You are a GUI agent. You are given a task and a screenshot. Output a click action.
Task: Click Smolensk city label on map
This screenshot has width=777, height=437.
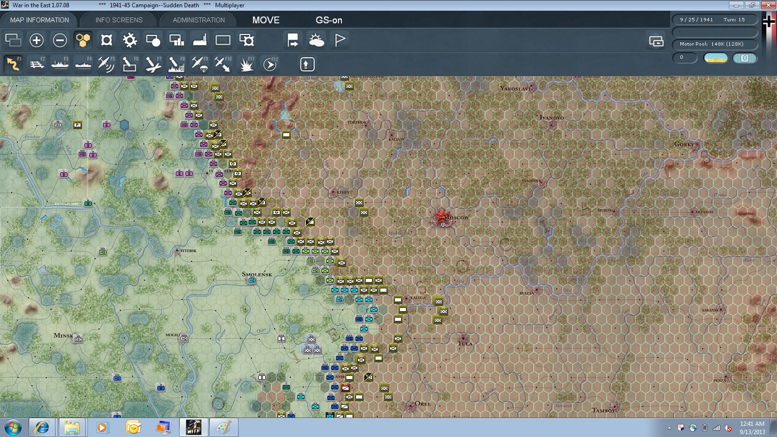[x=257, y=274]
